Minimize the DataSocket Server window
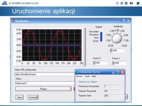Image resolution: width=142 pixels, height=106 pixels. 113,72
